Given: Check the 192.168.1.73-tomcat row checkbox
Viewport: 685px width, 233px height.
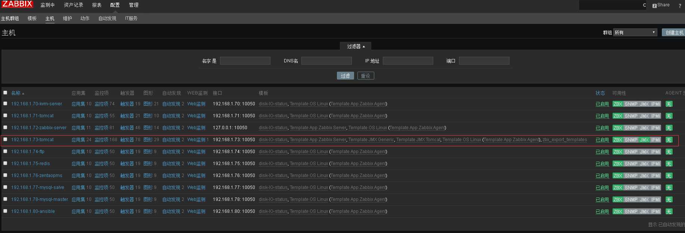Looking at the screenshot, I should (5, 139).
